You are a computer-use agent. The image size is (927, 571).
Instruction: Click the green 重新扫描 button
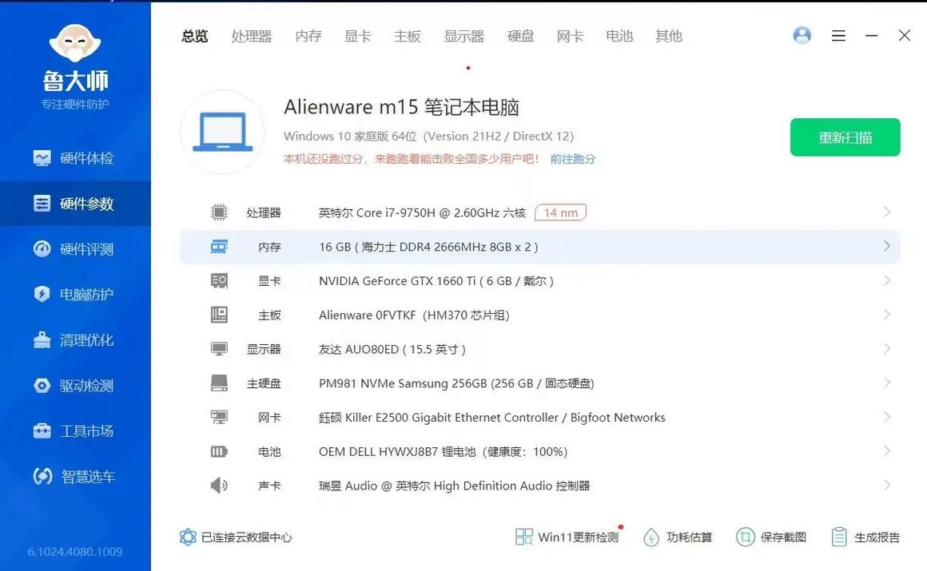[x=845, y=137]
